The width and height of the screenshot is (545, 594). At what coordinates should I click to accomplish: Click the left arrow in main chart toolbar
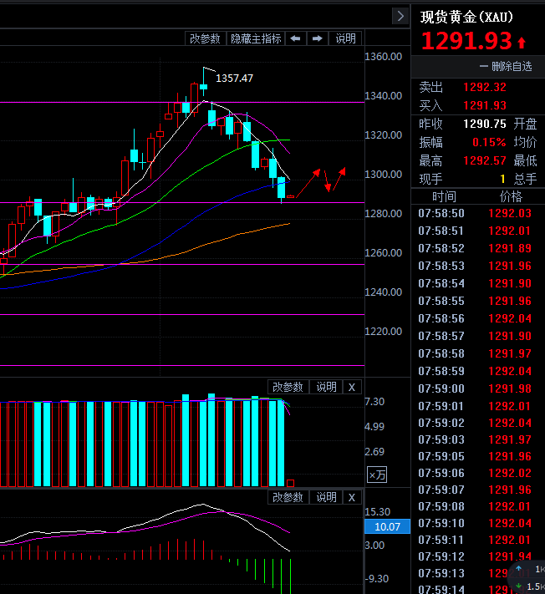click(295, 38)
